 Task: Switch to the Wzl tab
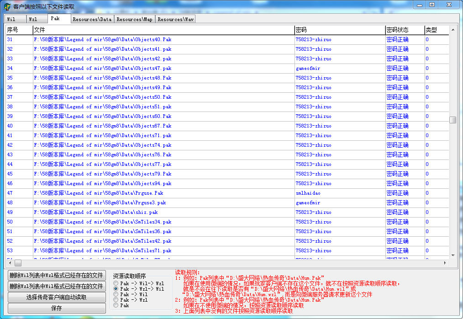pyautogui.click(x=37, y=19)
